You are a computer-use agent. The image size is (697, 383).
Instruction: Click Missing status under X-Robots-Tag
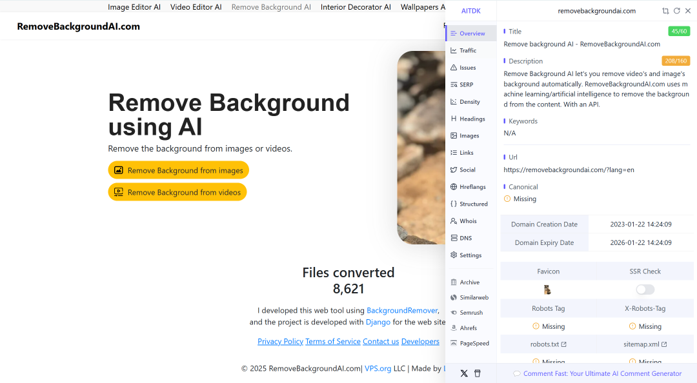645,326
